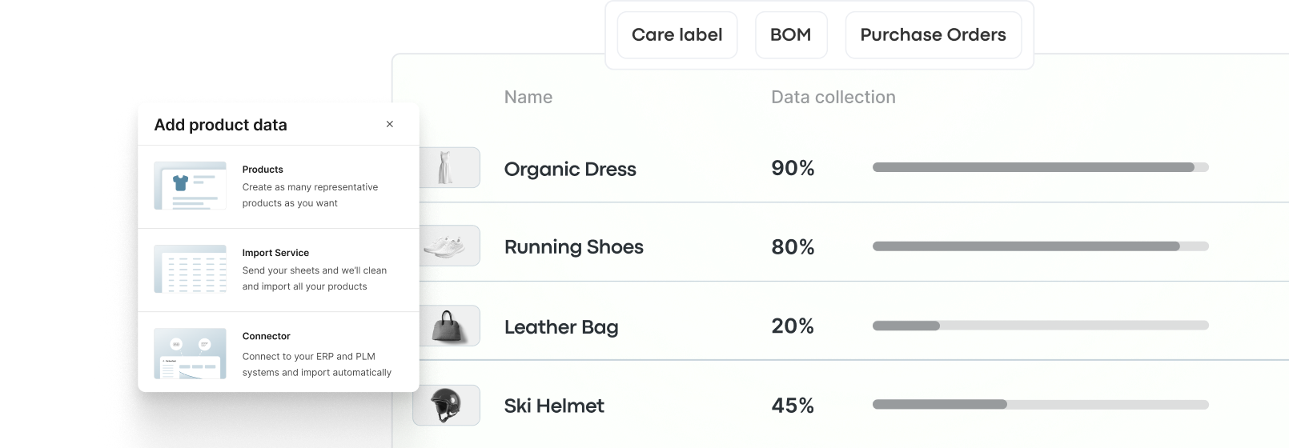Screen dimensions: 1289x448
Task: Open the Ski Helmet product name
Action: tap(554, 406)
